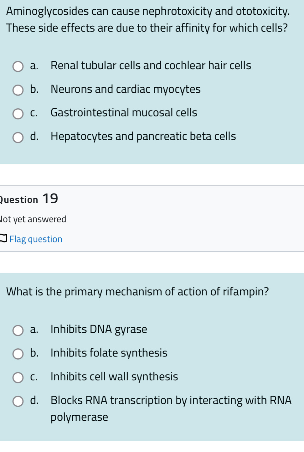Image resolution: width=304 pixels, height=452 pixels.
Task: Click the Not yet answered status text
Action: click(33, 219)
